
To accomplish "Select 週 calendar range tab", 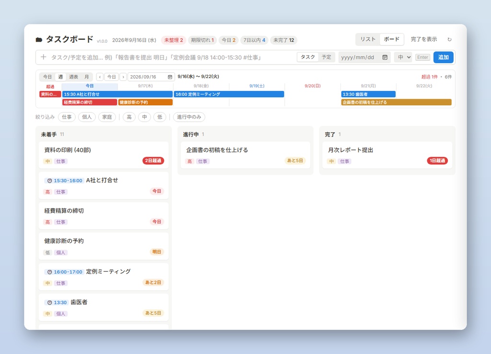I will click(x=60, y=77).
